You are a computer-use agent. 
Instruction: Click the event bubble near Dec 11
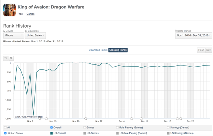[x=141, y=119]
